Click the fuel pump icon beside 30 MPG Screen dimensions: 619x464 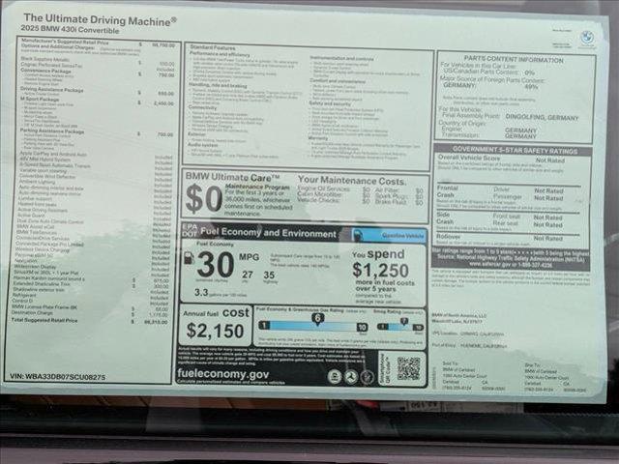pos(190,258)
